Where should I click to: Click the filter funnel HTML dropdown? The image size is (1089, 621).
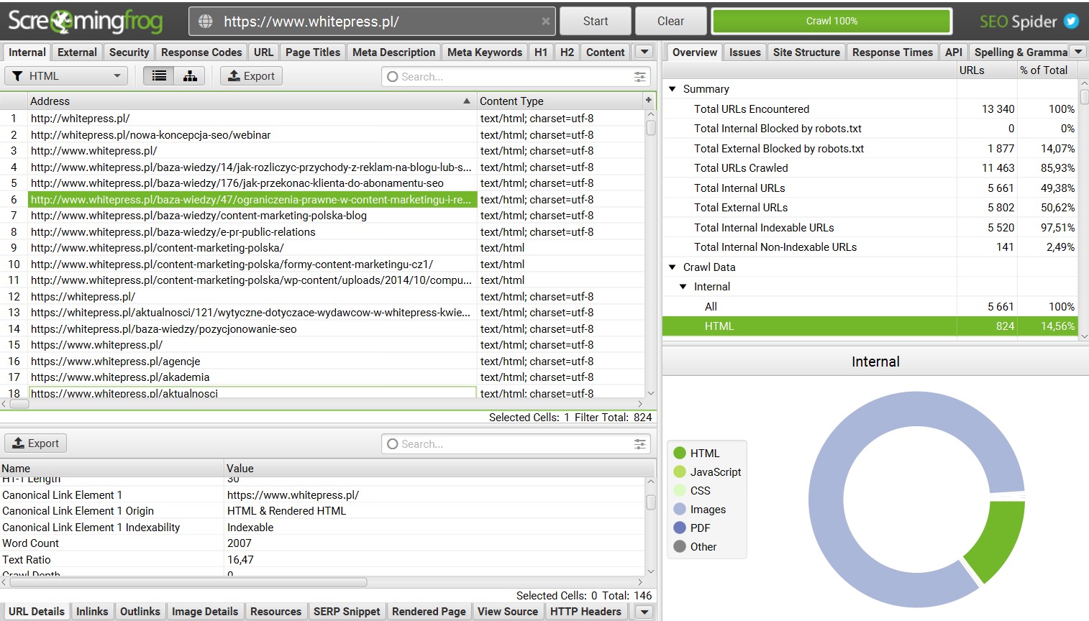click(x=66, y=76)
